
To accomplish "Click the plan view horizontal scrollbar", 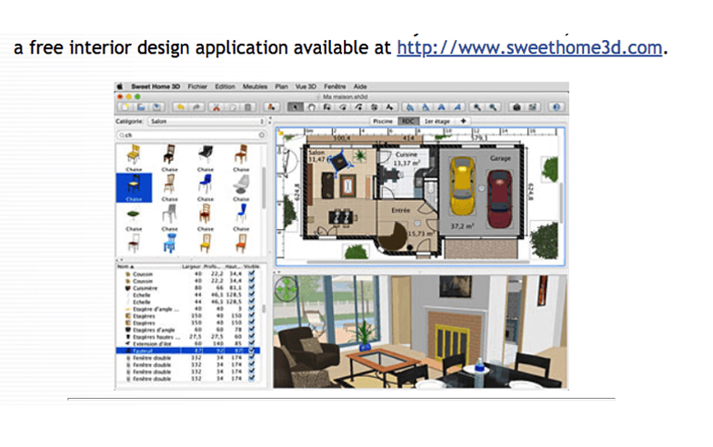I will [417, 262].
